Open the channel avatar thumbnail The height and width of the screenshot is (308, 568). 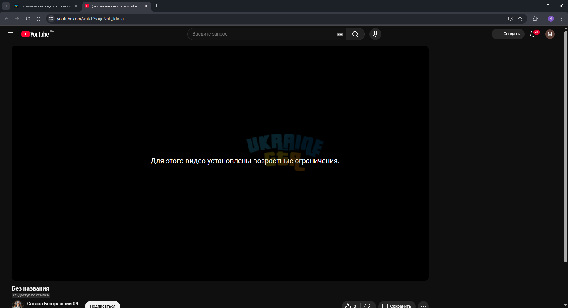[x=18, y=304]
